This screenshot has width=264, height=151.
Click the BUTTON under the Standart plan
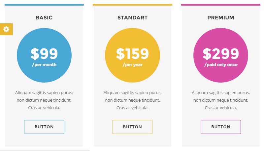click(x=133, y=127)
